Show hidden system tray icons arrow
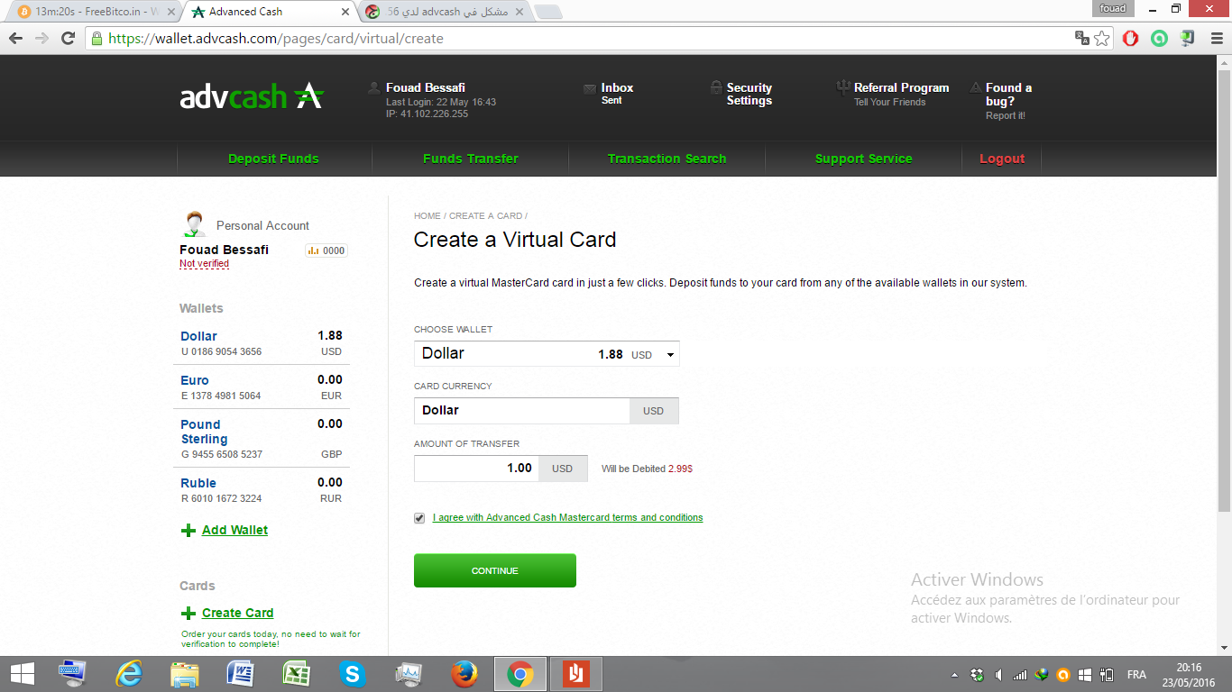 point(954,675)
